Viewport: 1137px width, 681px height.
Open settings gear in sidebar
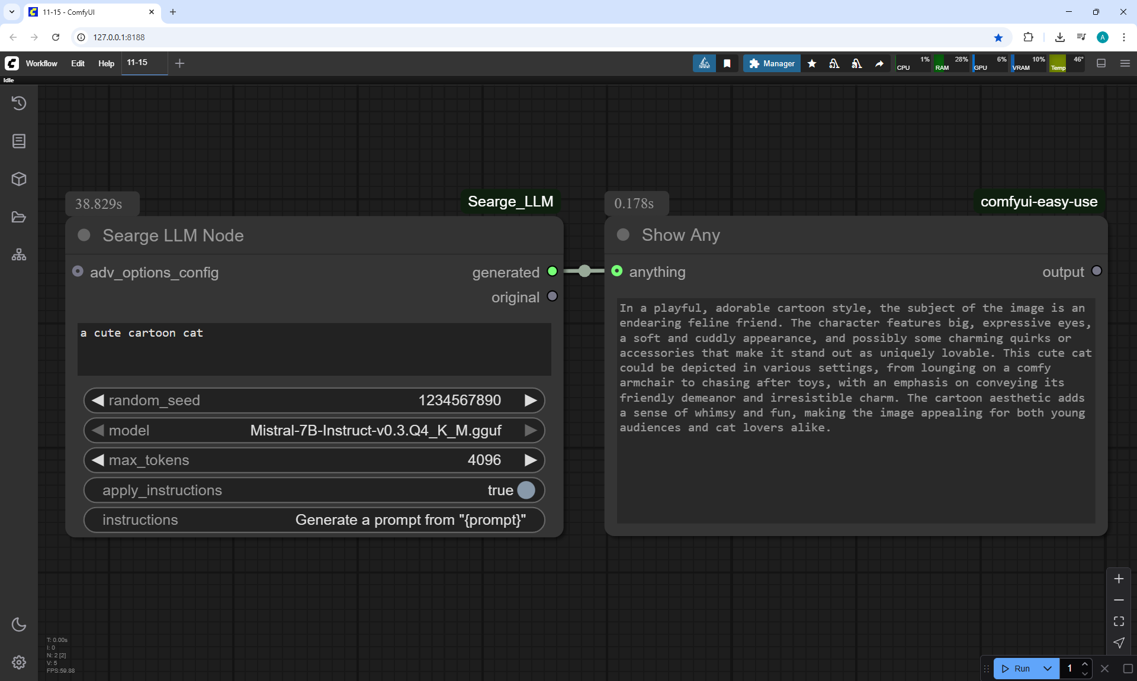click(19, 662)
